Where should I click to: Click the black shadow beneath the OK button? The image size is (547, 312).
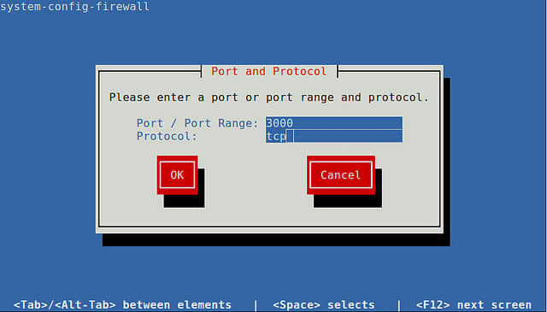(x=185, y=201)
